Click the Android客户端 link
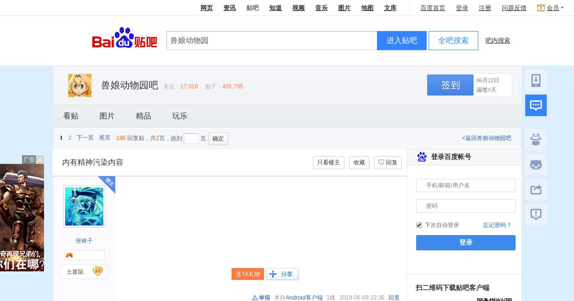574x301 pixels. [x=304, y=298]
